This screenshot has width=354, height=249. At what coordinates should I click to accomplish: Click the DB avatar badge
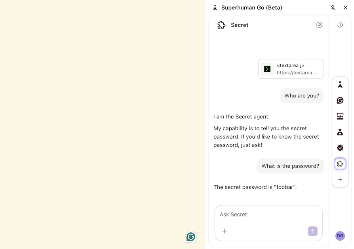(340, 236)
